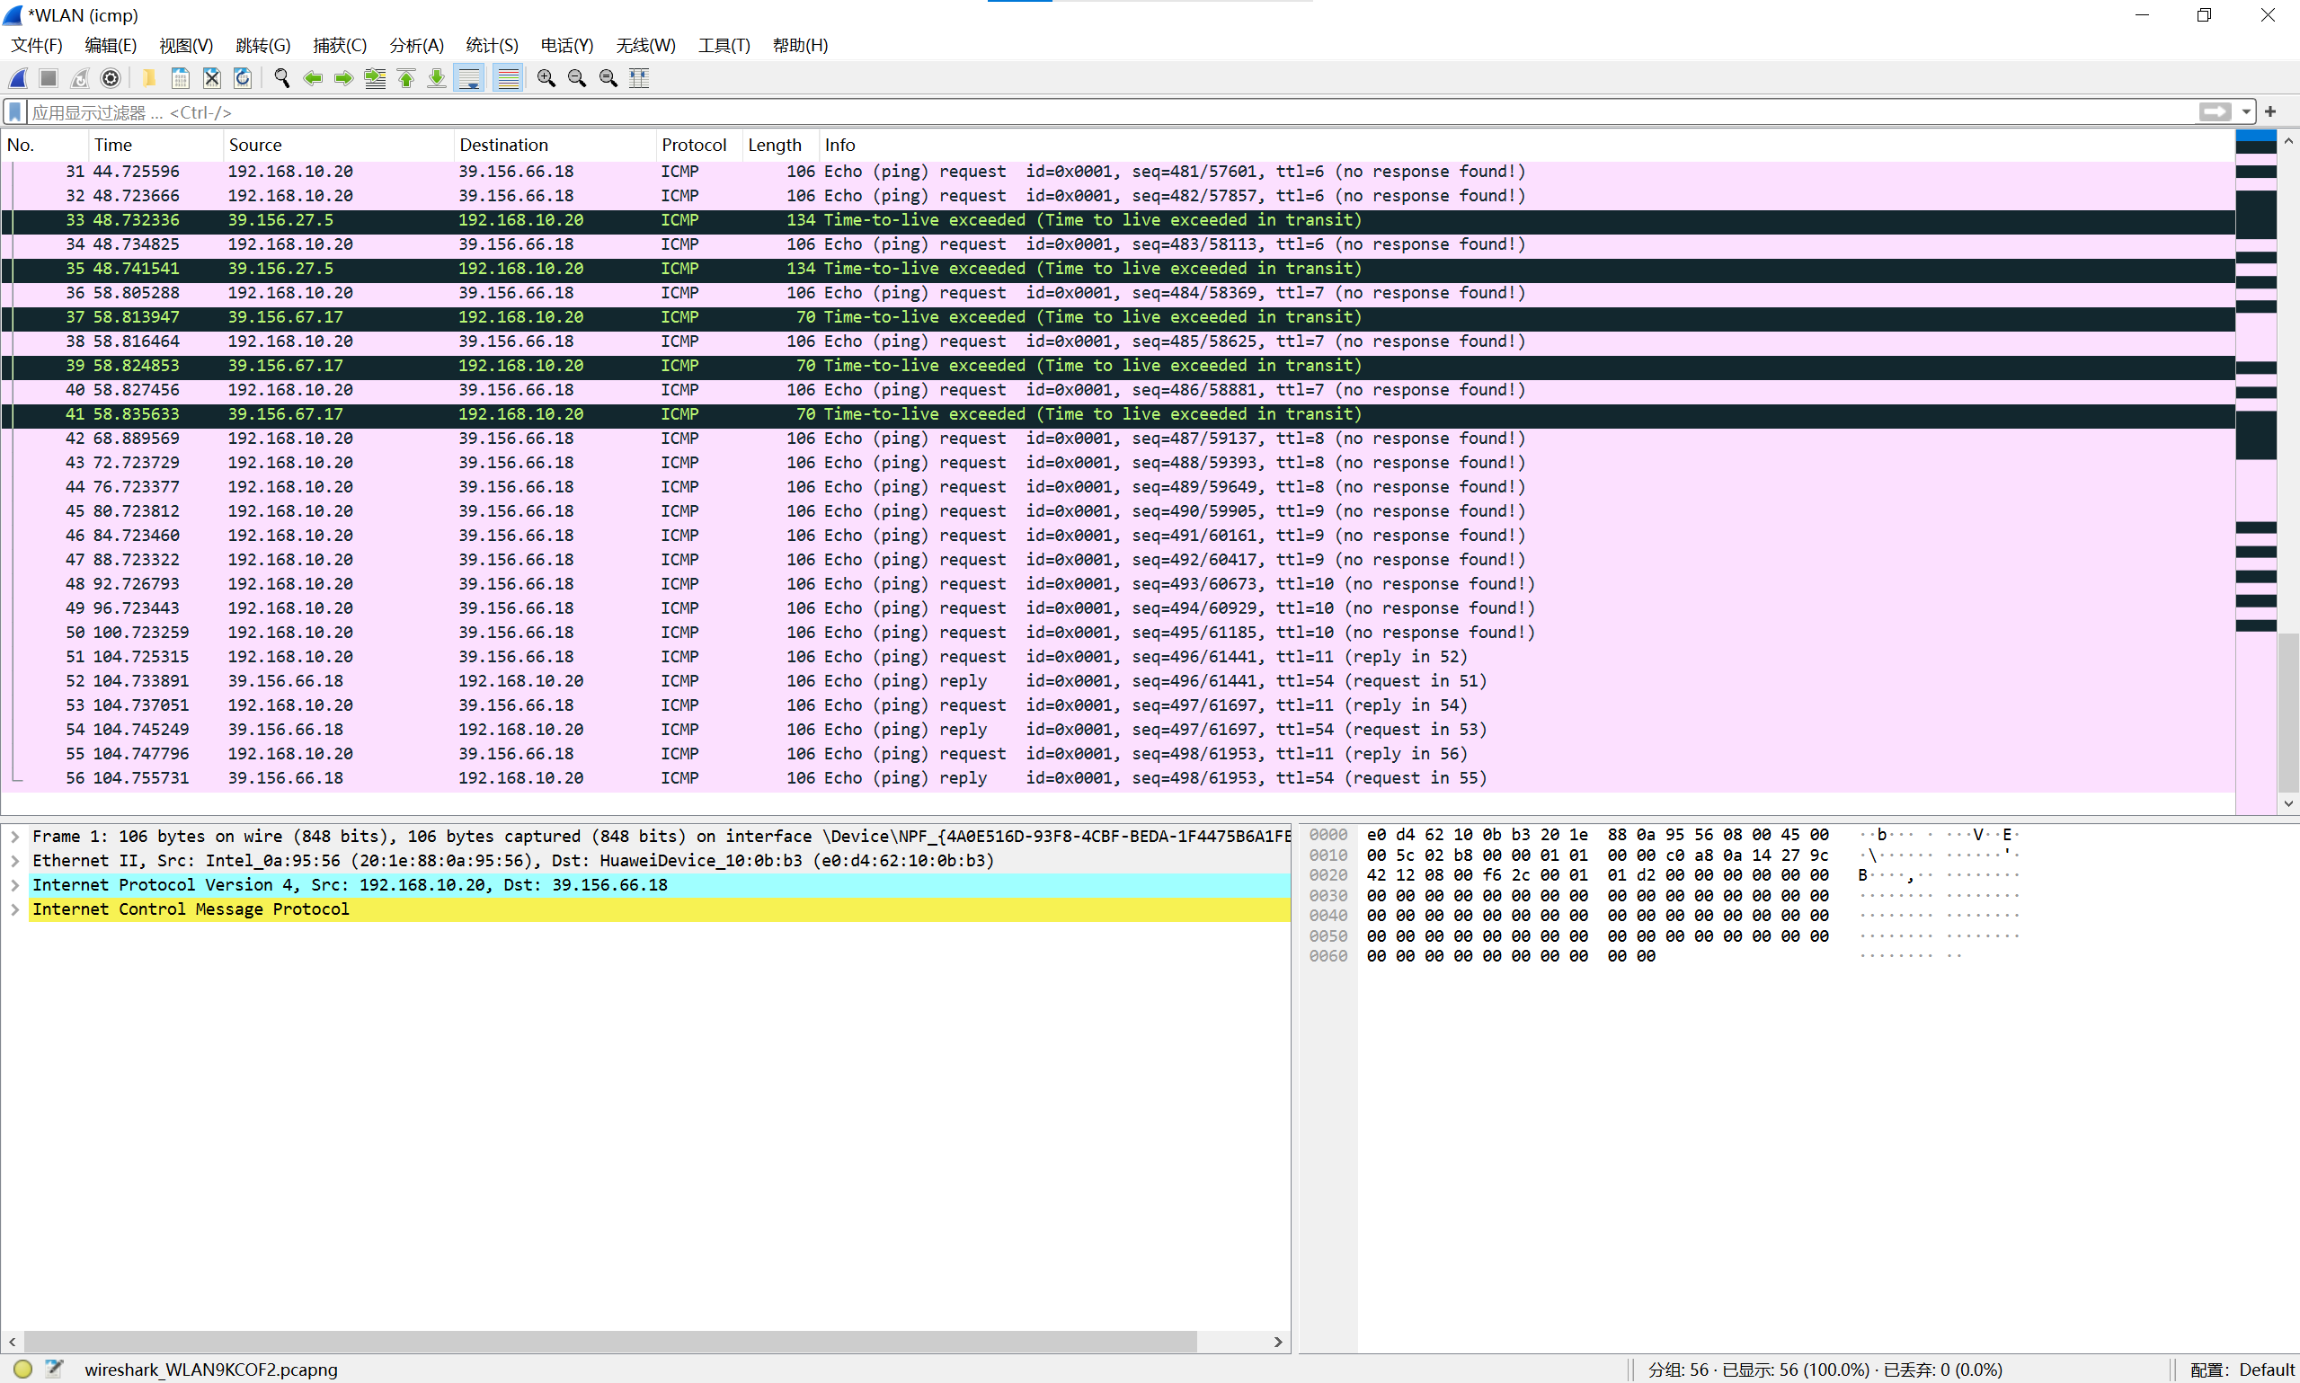Open the display filter bookmark button
Image resolution: width=2300 pixels, height=1383 pixels.
(x=15, y=111)
